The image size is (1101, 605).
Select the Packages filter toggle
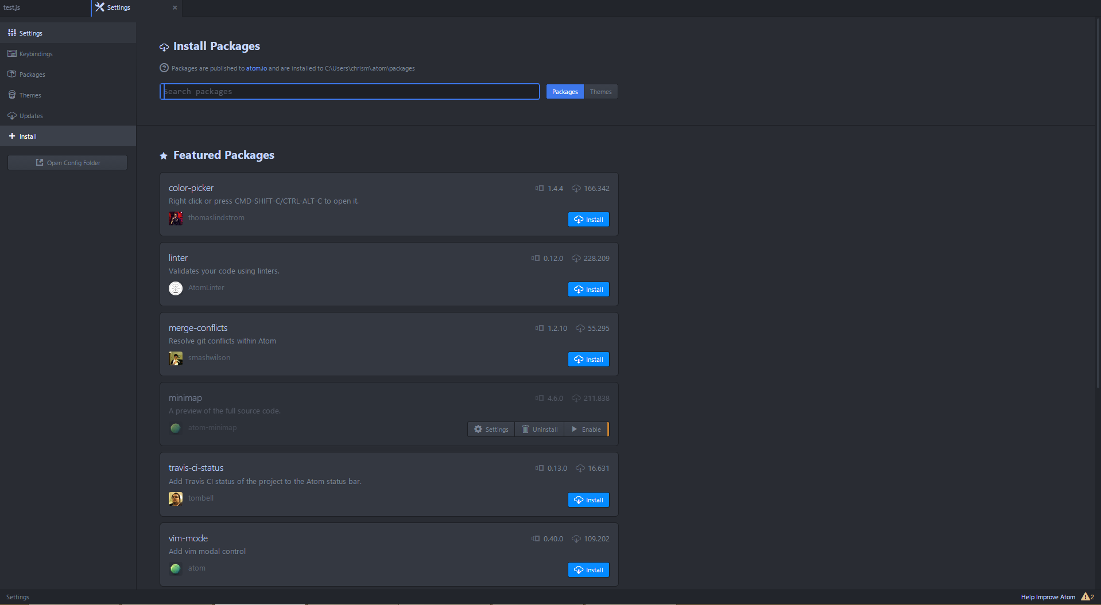click(564, 91)
